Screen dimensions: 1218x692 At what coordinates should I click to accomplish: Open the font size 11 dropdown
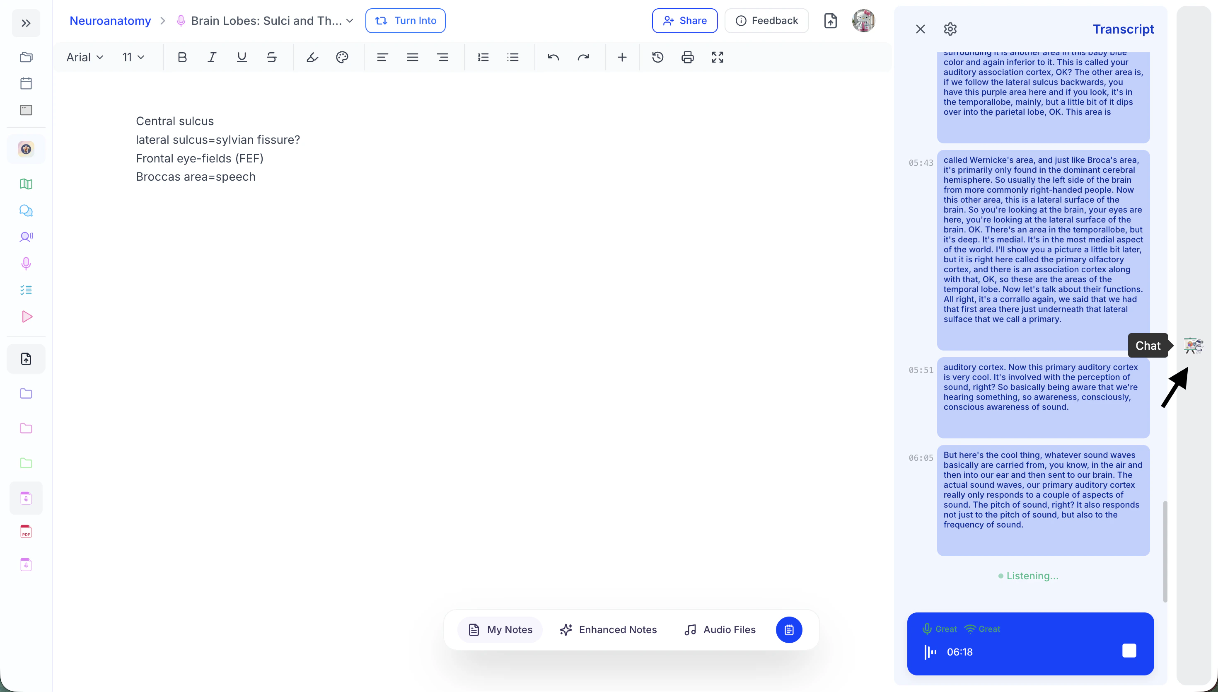(x=133, y=58)
